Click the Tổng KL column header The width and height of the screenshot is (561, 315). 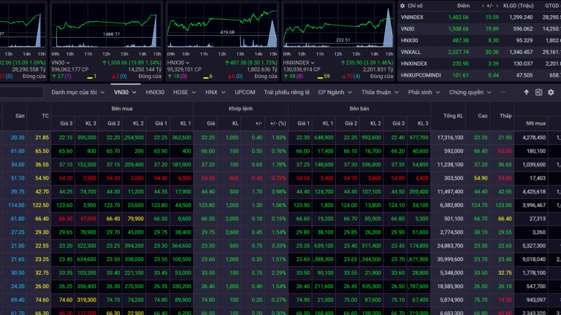tap(453, 116)
